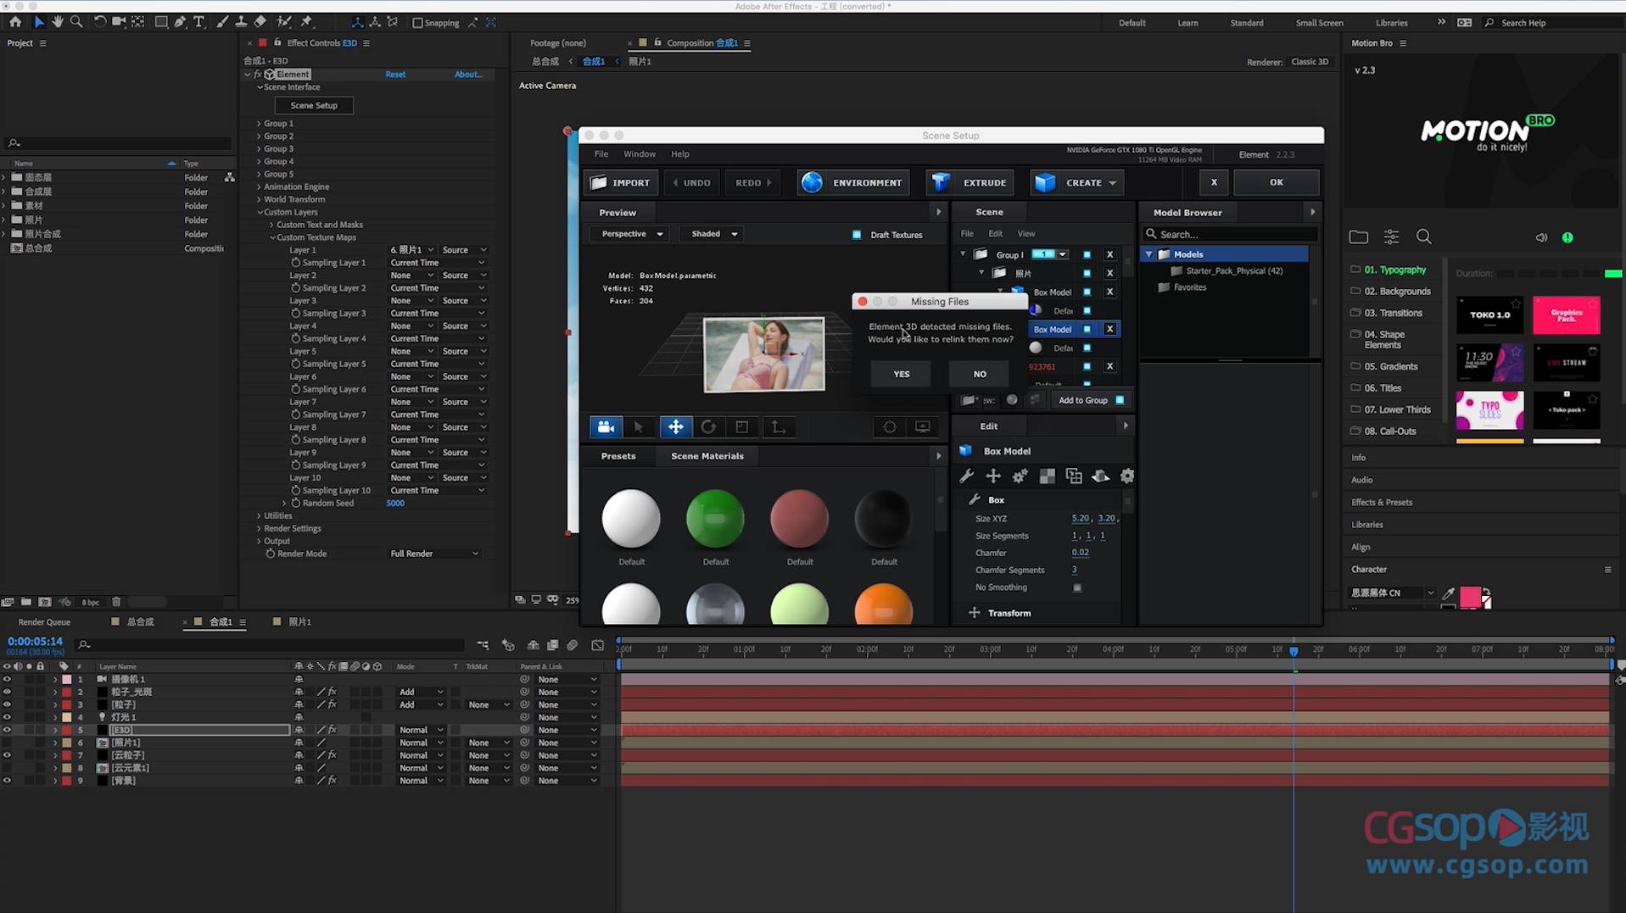Click the Zoom magnifier tool
The height and width of the screenshot is (913, 1626).
click(76, 22)
